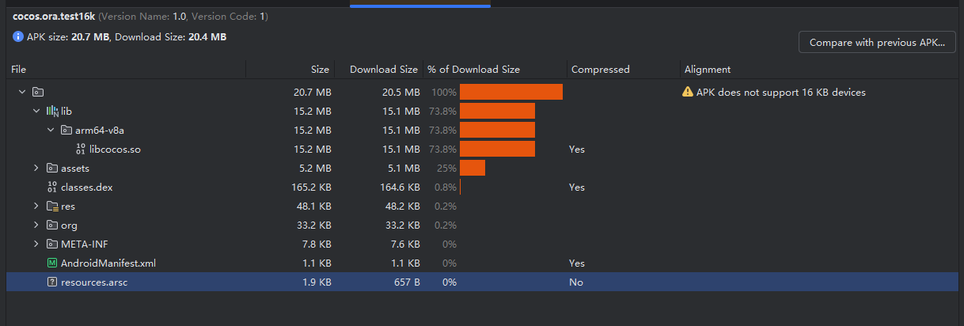Sort by the Compressed column header

click(600, 70)
